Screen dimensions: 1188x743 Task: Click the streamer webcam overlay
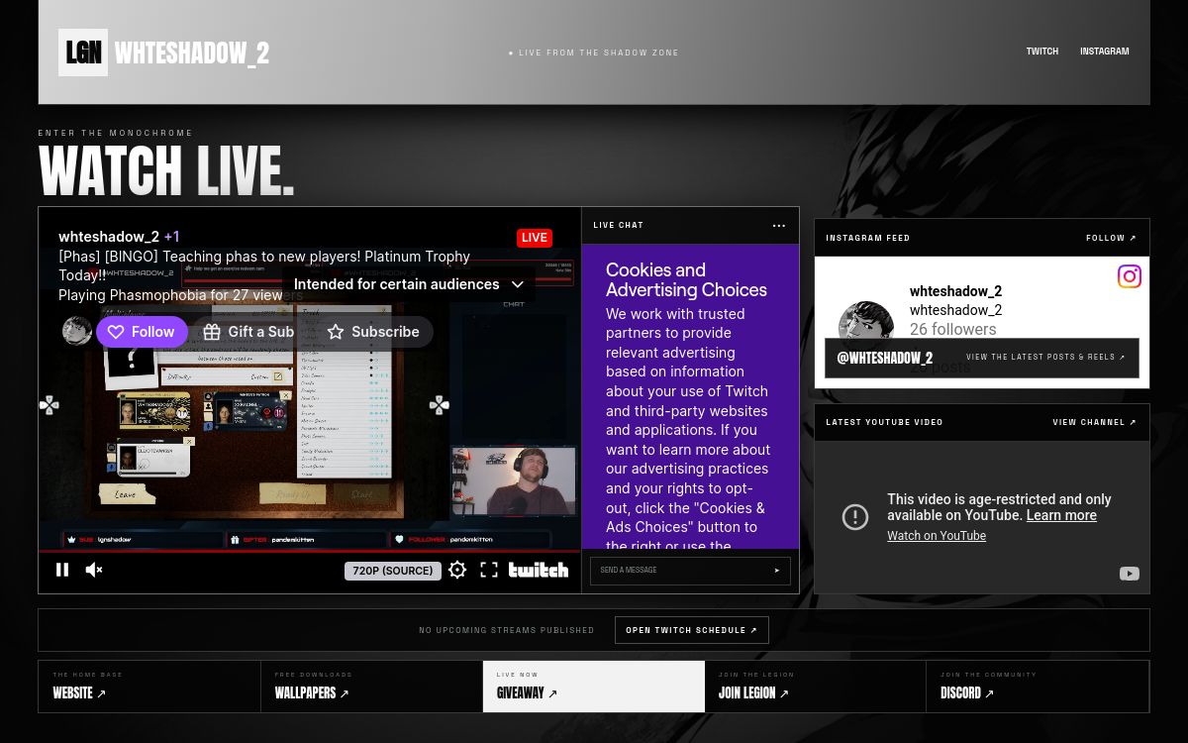(514, 481)
